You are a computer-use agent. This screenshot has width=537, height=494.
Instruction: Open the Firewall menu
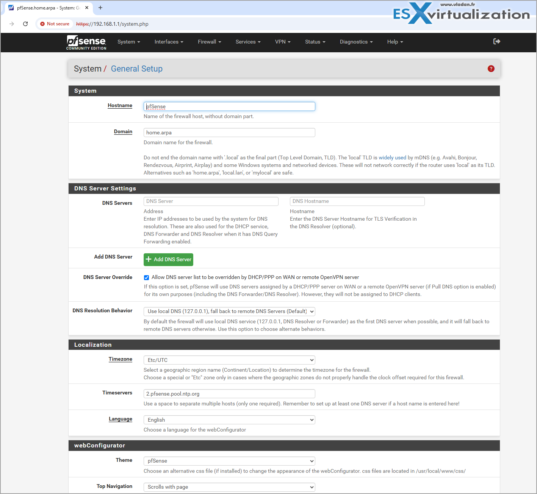pyautogui.click(x=209, y=42)
